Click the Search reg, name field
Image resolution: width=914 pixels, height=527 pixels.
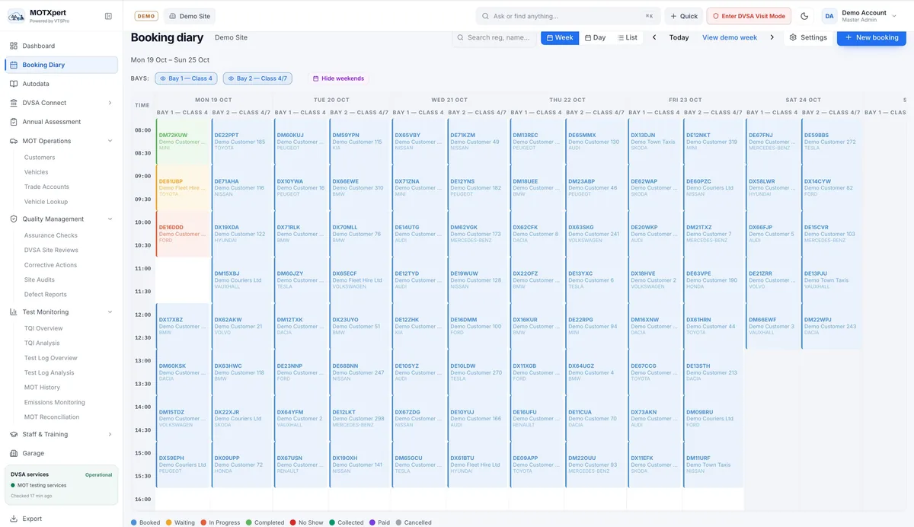tap(494, 37)
